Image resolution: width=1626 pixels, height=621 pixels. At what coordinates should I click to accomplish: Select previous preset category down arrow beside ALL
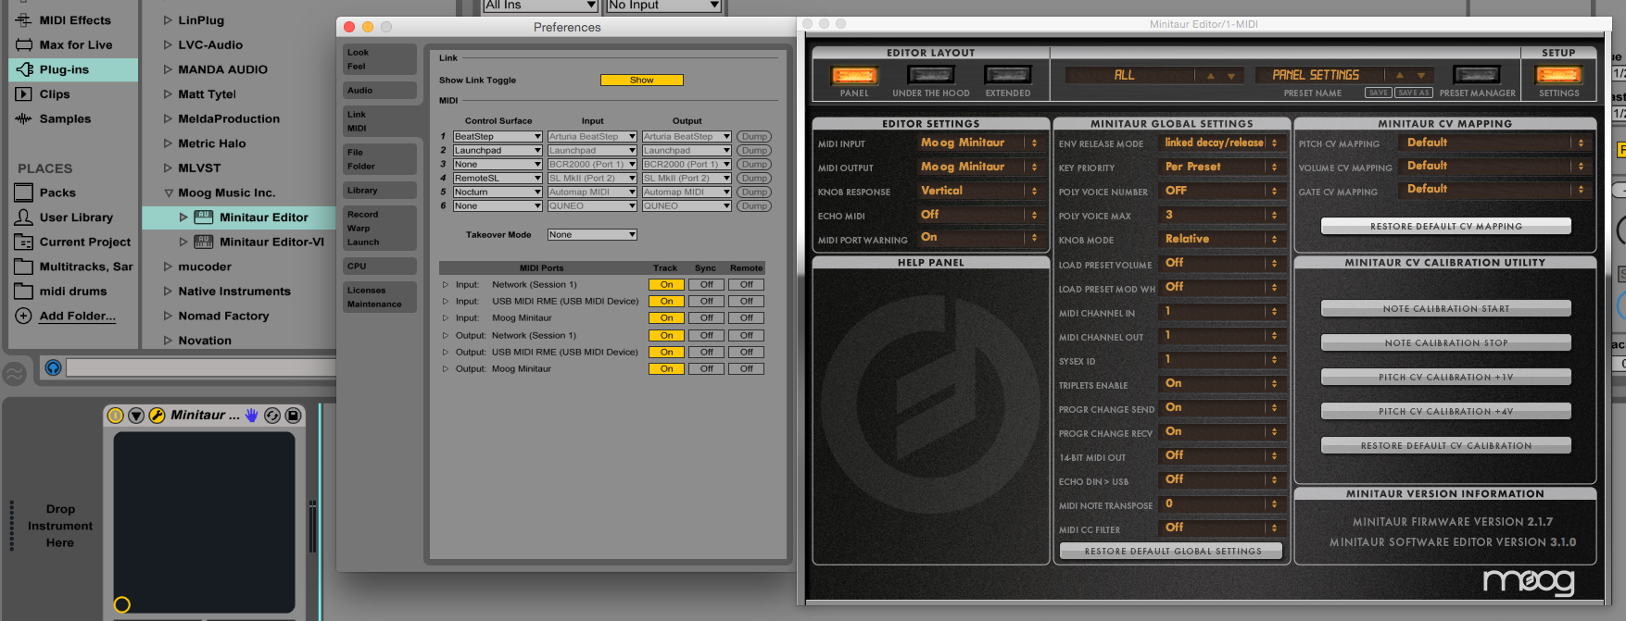coord(1231,76)
